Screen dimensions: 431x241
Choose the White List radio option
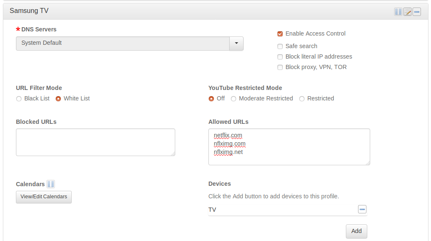(x=58, y=99)
